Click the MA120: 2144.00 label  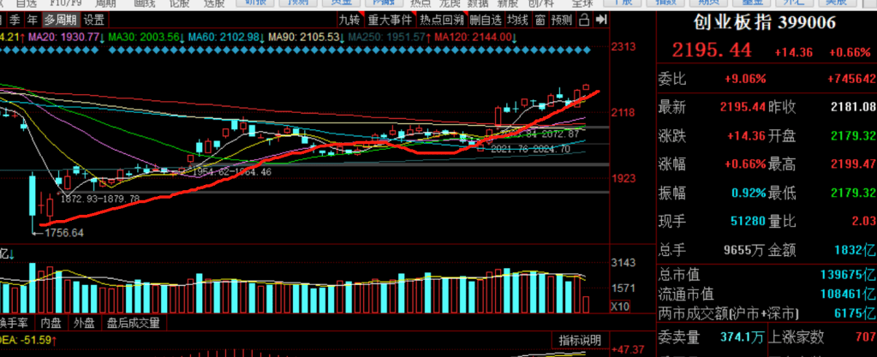click(x=474, y=38)
